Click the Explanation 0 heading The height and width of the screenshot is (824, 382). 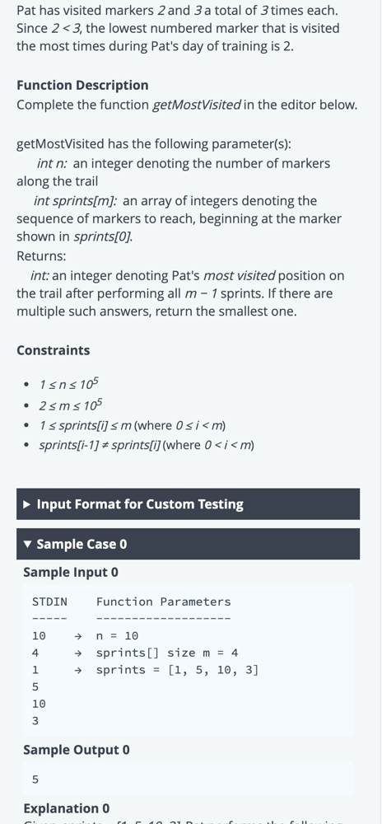tap(66, 808)
